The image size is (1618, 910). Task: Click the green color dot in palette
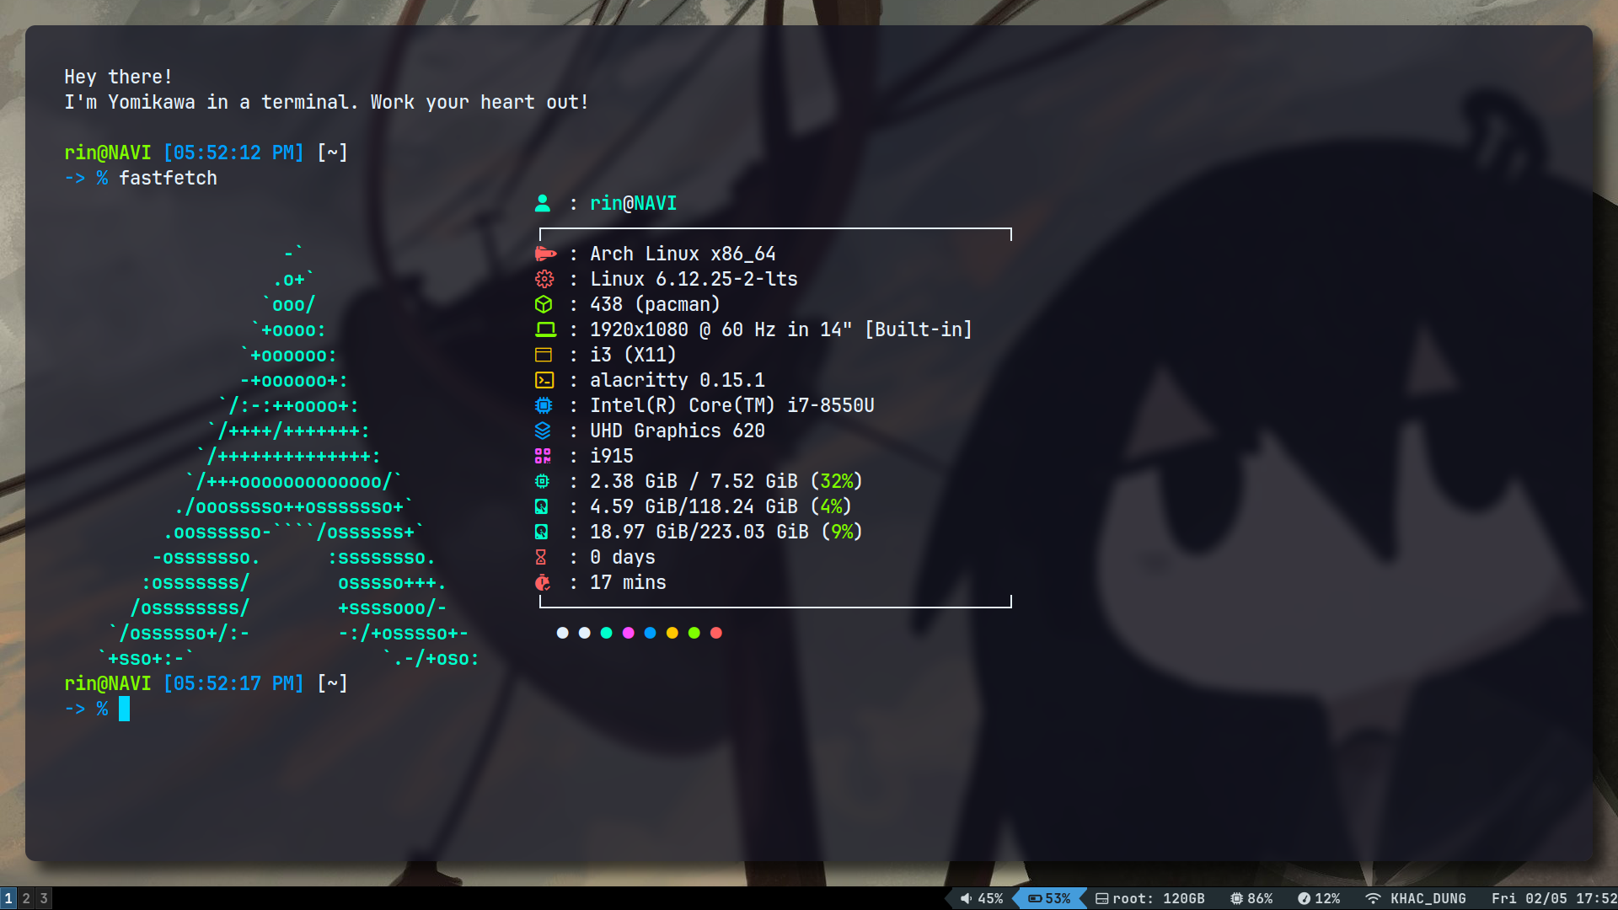click(694, 633)
